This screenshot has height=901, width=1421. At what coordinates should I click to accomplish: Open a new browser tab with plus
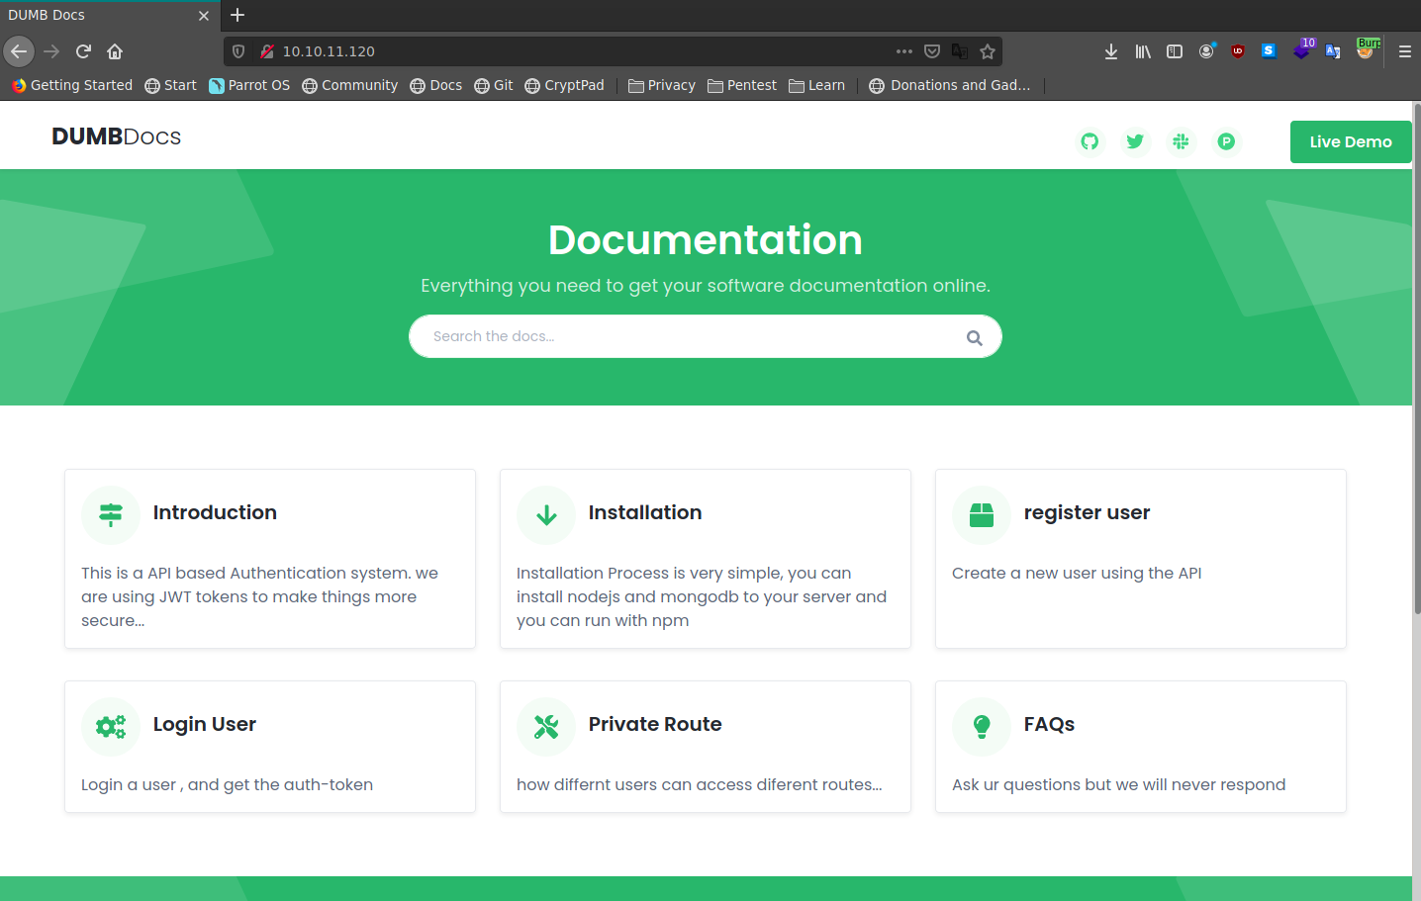coord(237,15)
